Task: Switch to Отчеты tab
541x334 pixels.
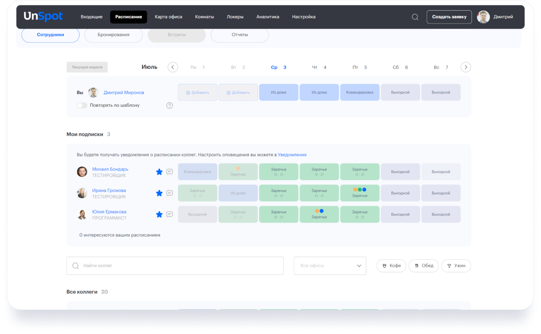Action: coord(240,35)
